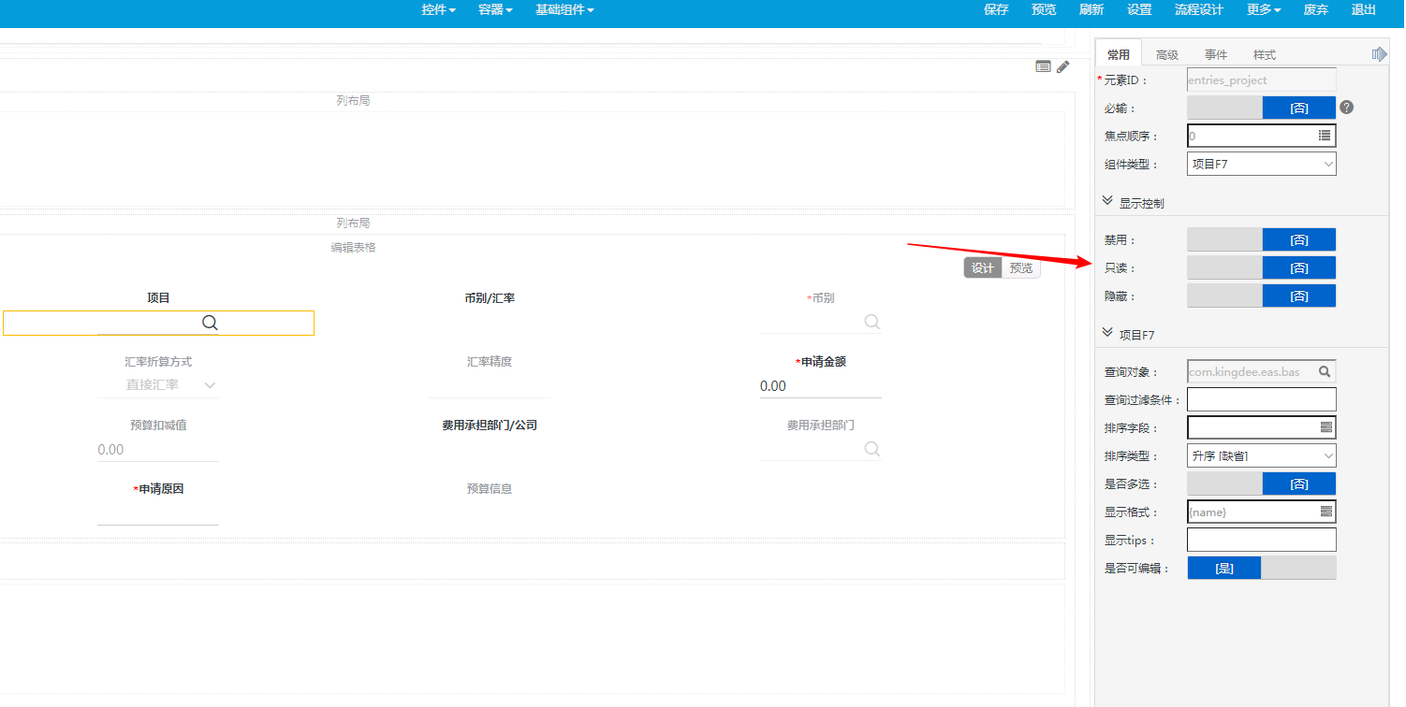1406x707 pixels.
Task: Click the 申请原因 input line
Action: click(x=158, y=513)
